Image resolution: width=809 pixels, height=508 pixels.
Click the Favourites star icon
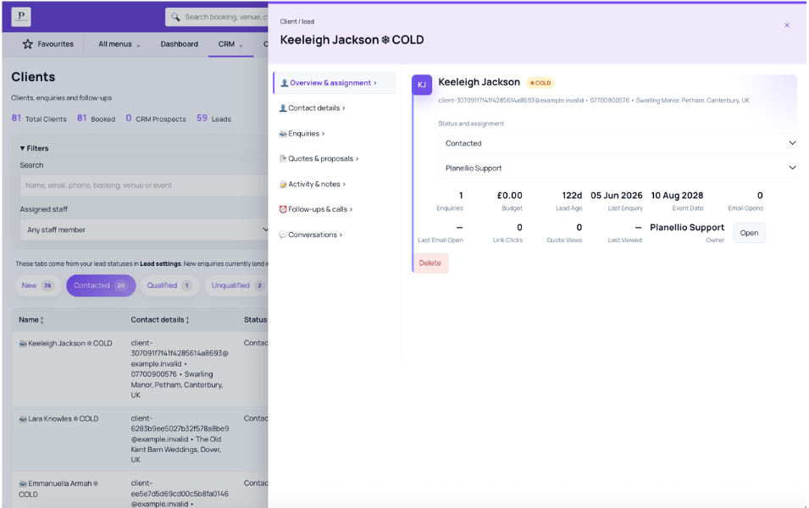coord(28,44)
